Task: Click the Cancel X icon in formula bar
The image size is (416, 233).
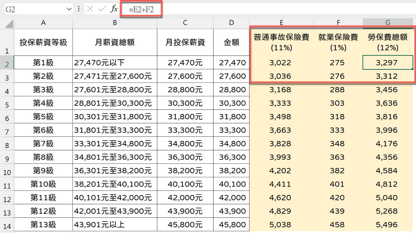Action: (x=90, y=9)
